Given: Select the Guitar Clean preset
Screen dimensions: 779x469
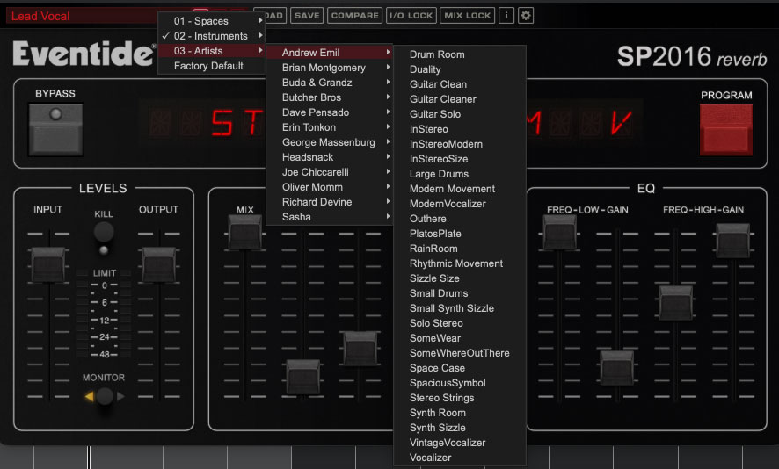Looking at the screenshot, I should (x=460, y=84).
